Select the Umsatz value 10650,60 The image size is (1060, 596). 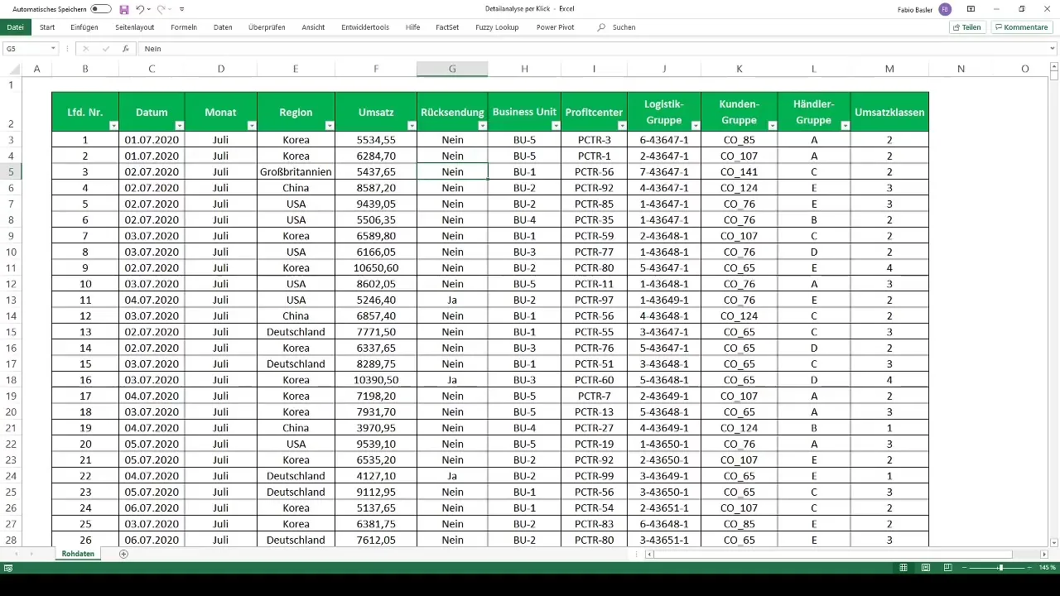[376, 268]
